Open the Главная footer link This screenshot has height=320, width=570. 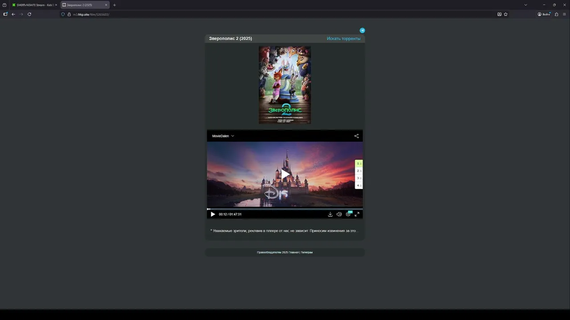[x=294, y=252]
